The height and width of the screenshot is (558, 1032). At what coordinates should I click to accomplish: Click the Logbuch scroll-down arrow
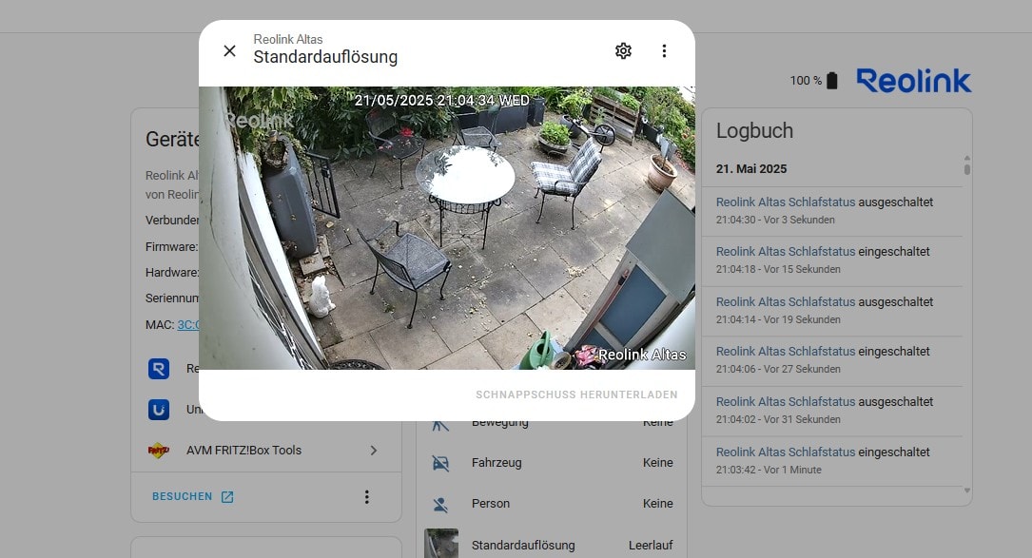pyautogui.click(x=966, y=491)
